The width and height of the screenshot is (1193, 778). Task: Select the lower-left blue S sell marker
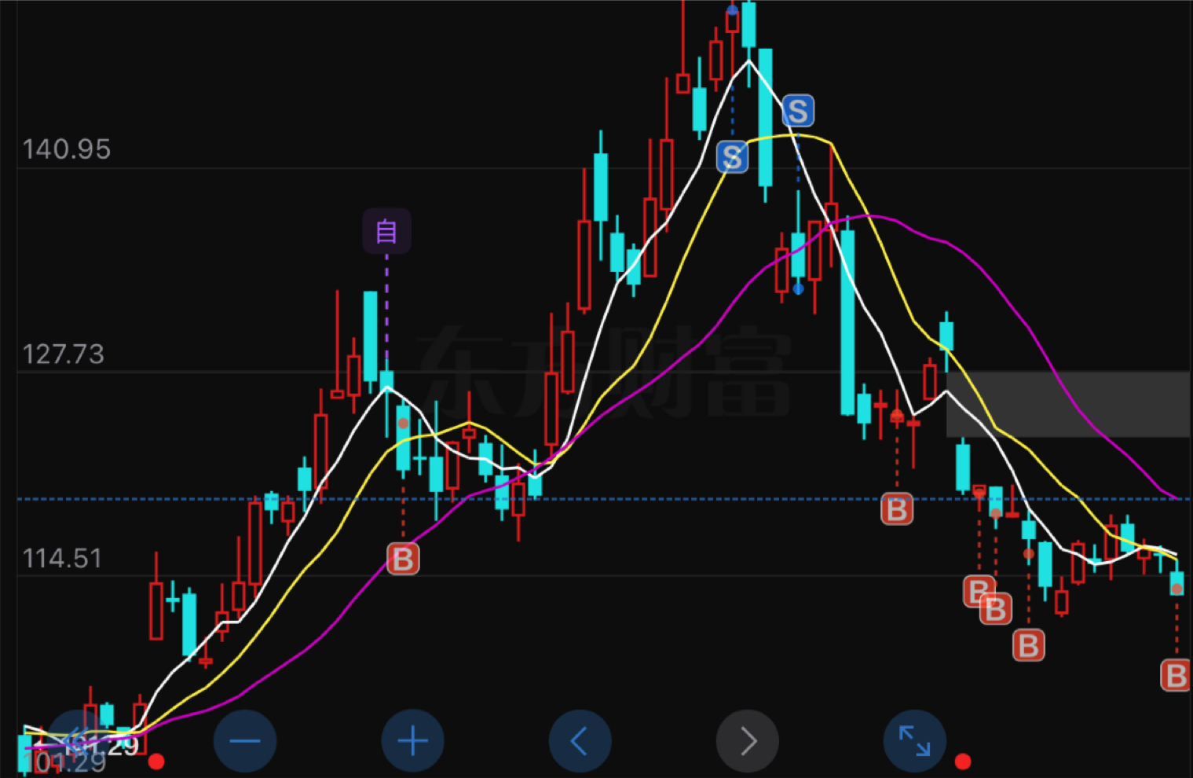[732, 157]
